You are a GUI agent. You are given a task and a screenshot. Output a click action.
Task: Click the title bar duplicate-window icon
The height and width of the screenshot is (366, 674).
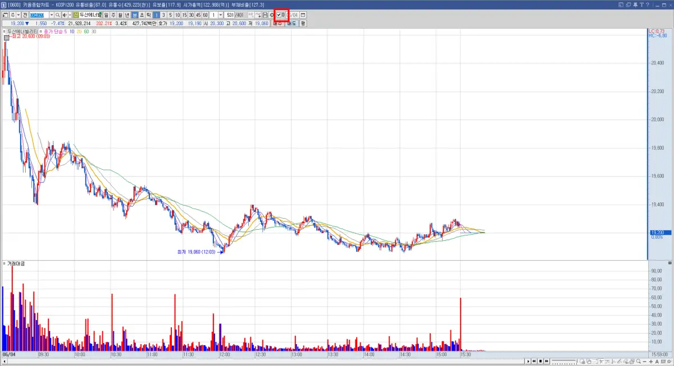click(x=629, y=5)
